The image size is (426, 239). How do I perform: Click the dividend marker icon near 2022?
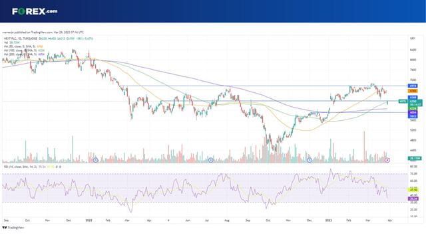(x=95, y=160)
